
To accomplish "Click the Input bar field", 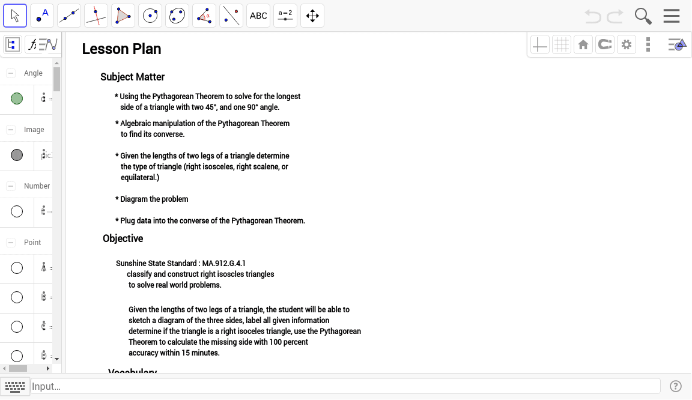I will tap(345, 386).
